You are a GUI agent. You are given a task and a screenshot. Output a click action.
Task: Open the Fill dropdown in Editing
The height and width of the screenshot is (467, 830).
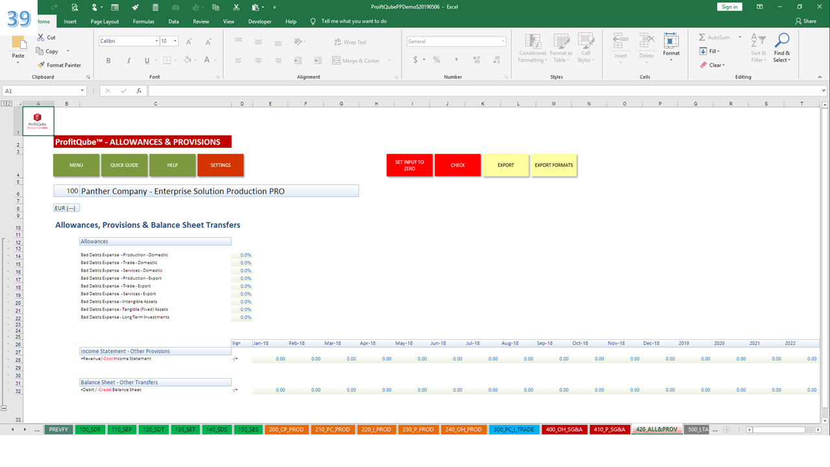click(x=709, y=51)
